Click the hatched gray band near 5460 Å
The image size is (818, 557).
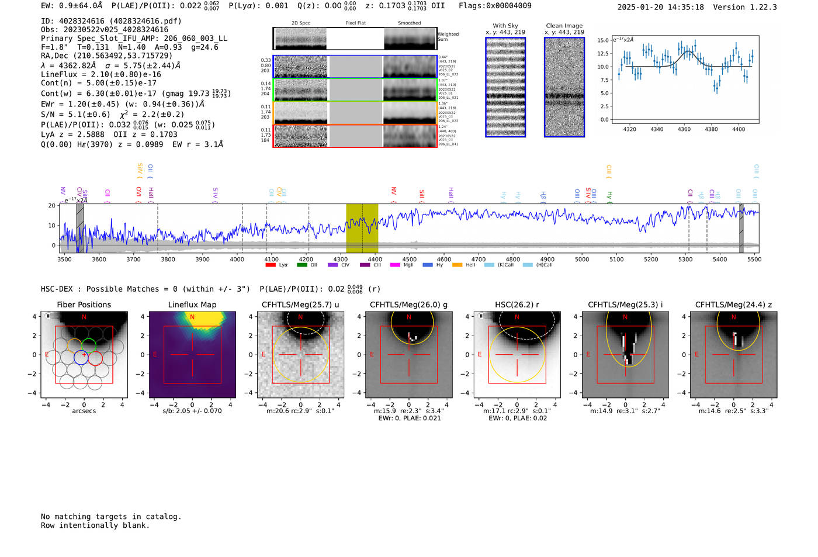pyautogui.click(x=741, y=228)
